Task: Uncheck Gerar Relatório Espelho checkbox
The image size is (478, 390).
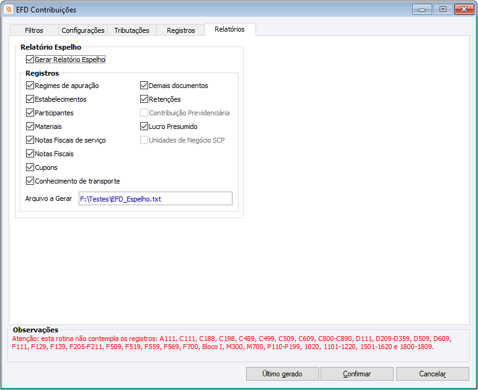Action: 30,59
